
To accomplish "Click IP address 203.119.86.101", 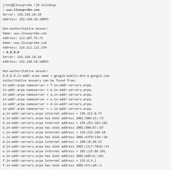I will click(92, 151).
